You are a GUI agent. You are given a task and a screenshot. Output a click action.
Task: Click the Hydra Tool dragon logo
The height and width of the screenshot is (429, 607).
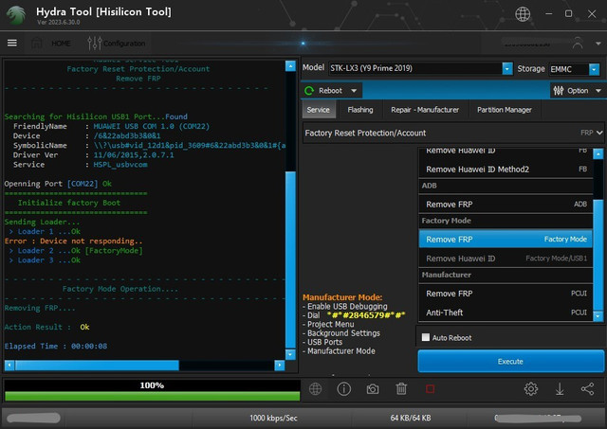point(16,15)
